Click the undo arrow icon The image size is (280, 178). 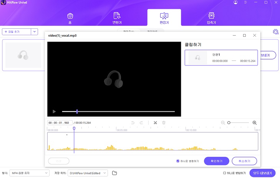point(133,123)
